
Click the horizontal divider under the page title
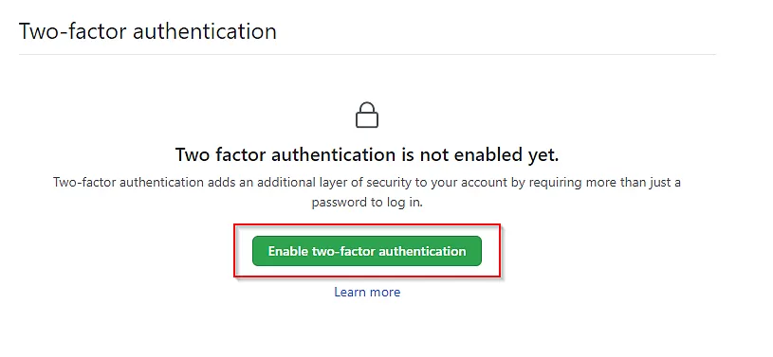pyautogui.click(x=367, y=54)
